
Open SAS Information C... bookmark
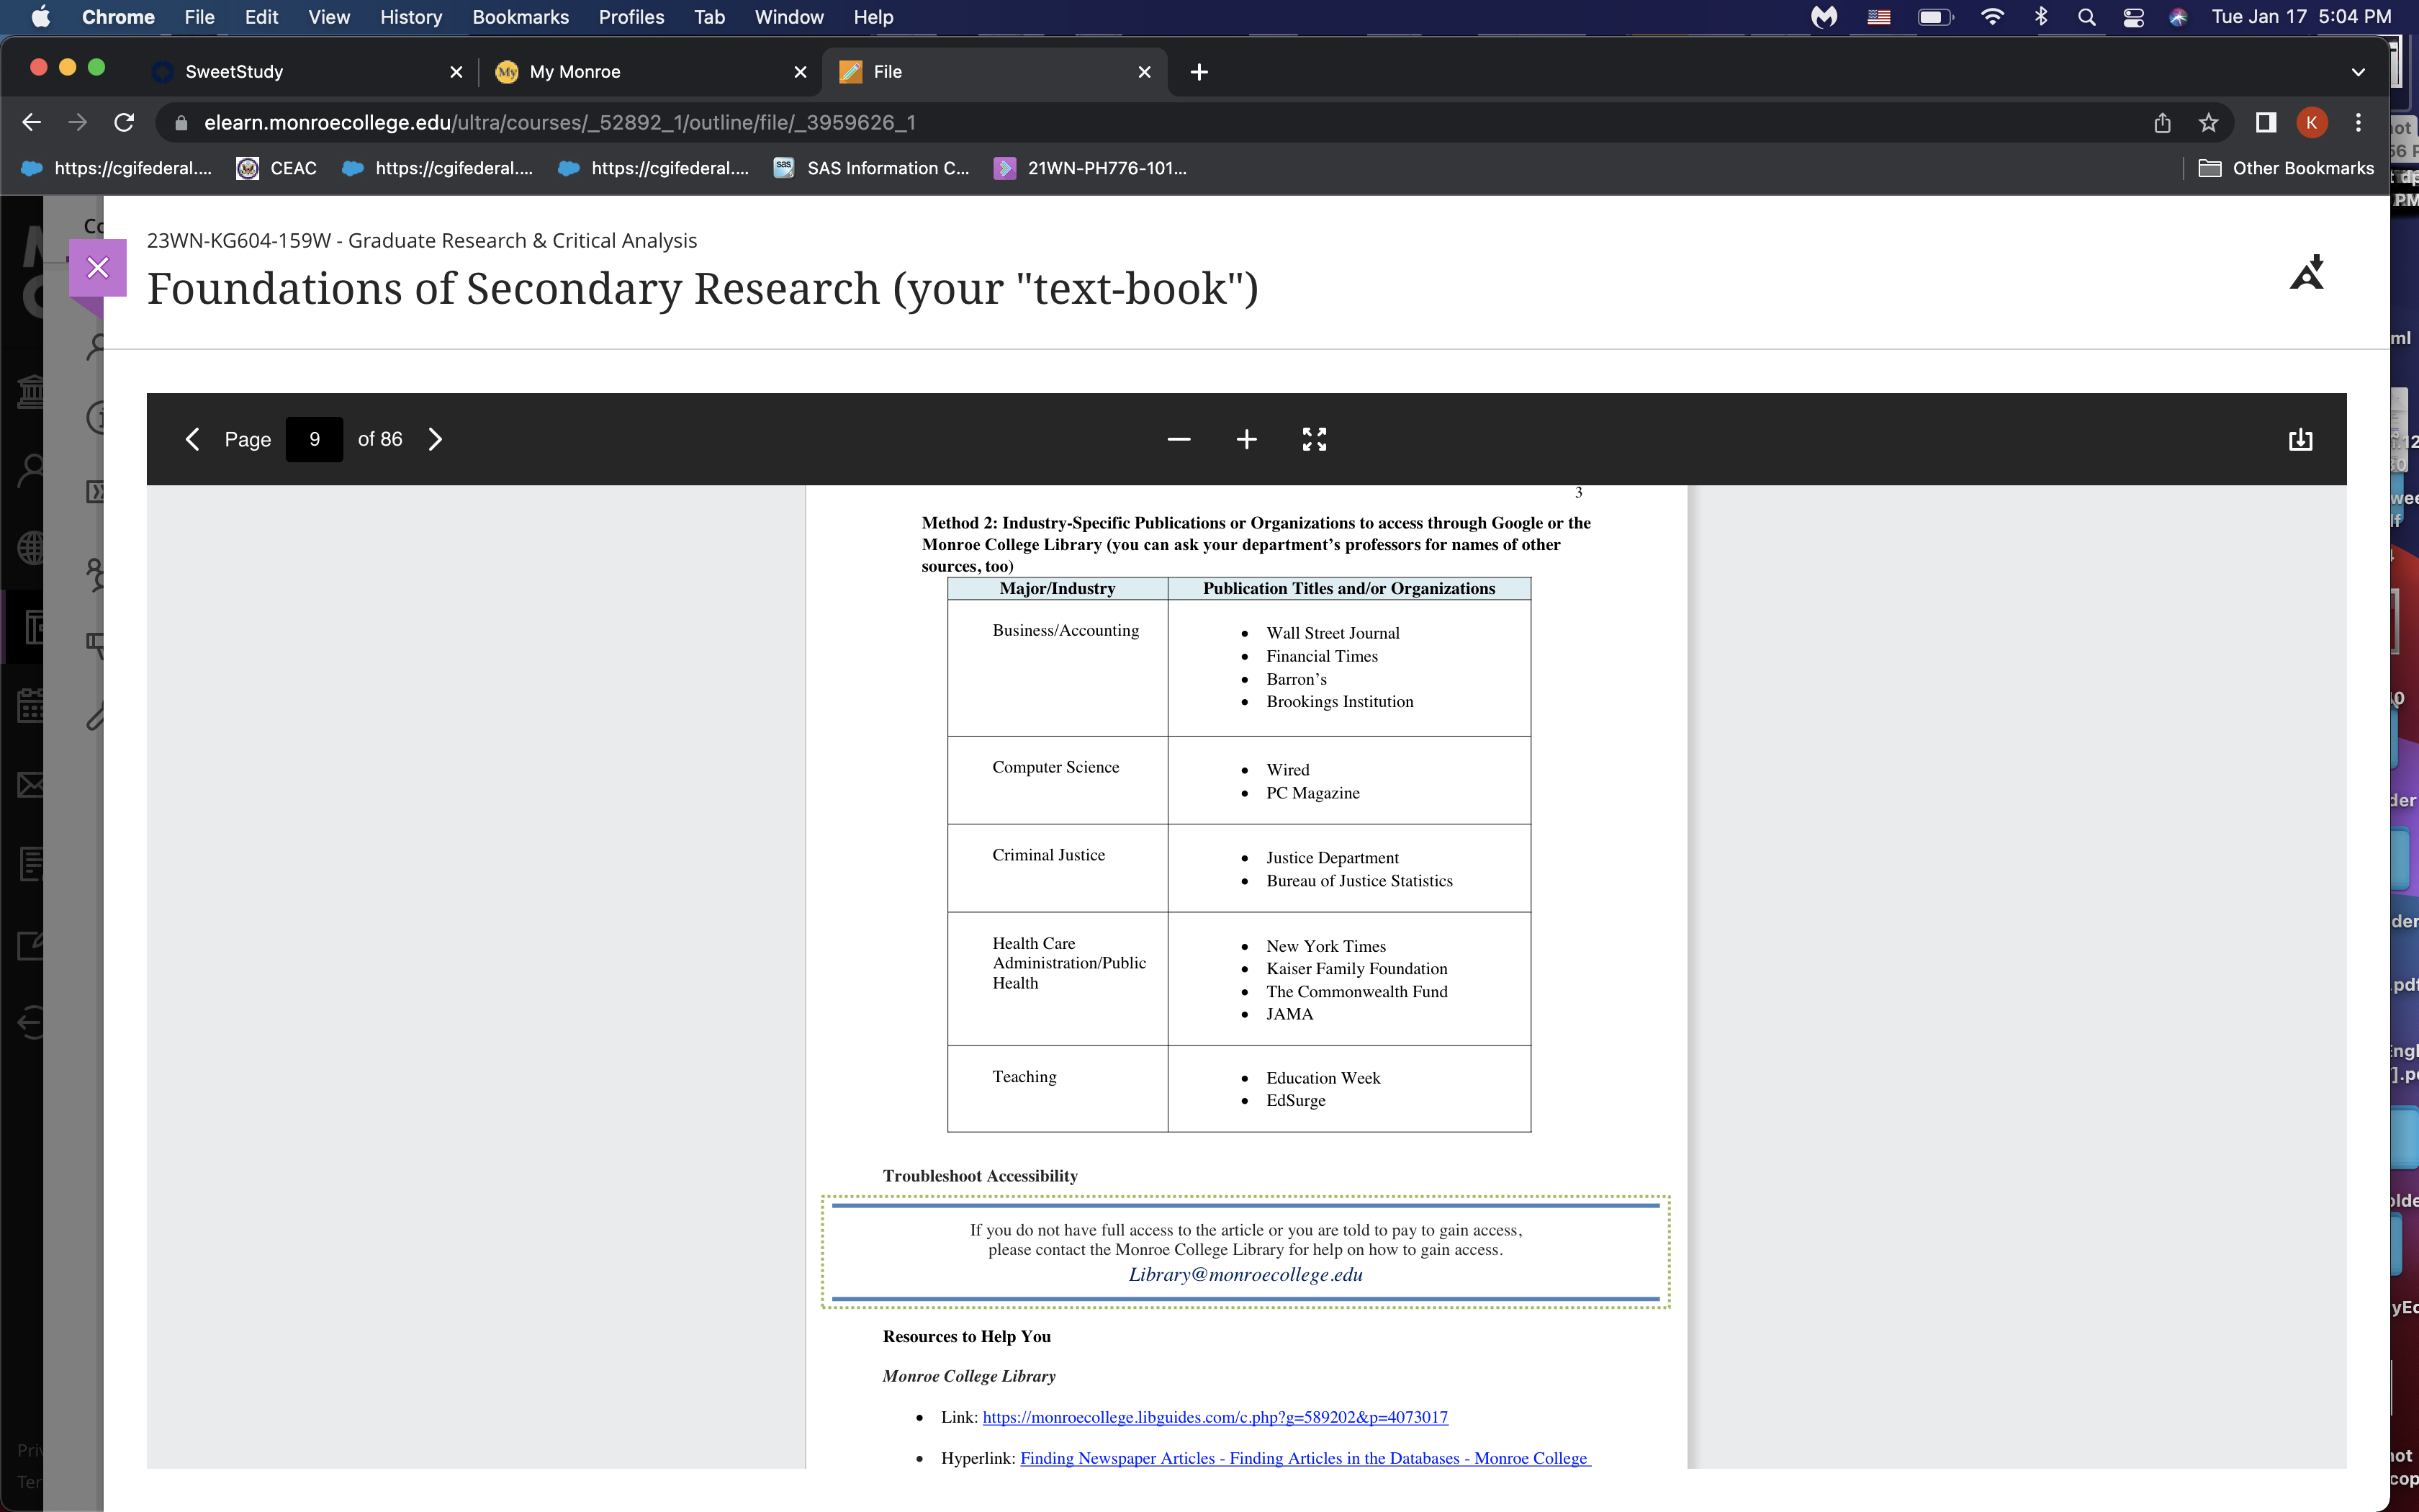pyautogui.click(x=872, y=168)
